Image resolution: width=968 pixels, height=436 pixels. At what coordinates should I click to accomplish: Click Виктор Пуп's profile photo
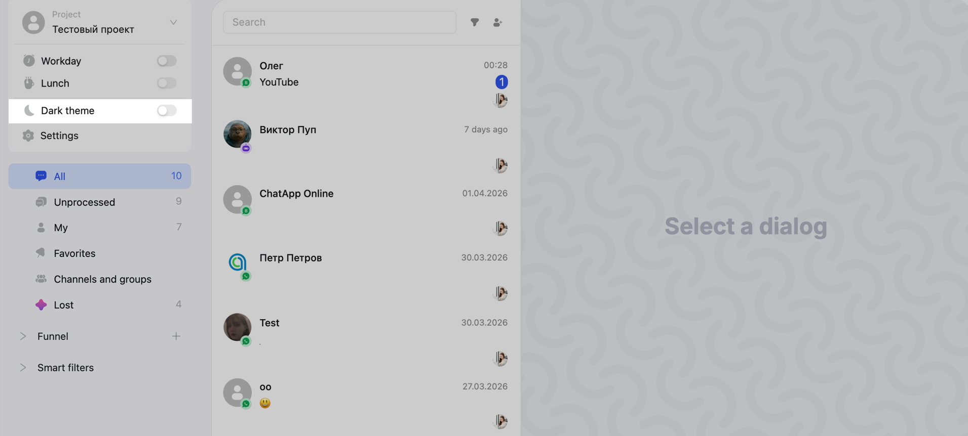click(x=237, y=134)
